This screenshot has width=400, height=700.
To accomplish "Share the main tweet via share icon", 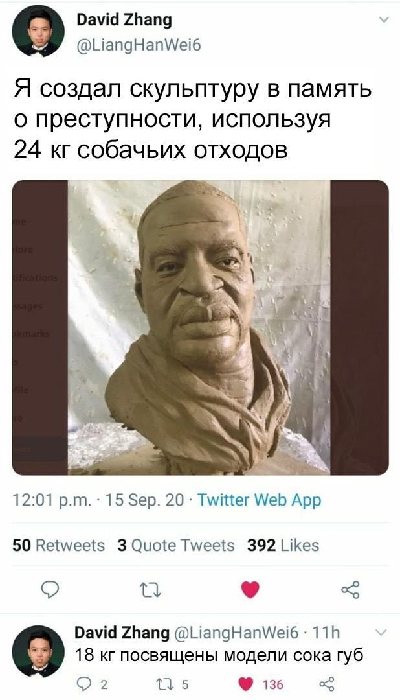I will [x=350, y=590].
